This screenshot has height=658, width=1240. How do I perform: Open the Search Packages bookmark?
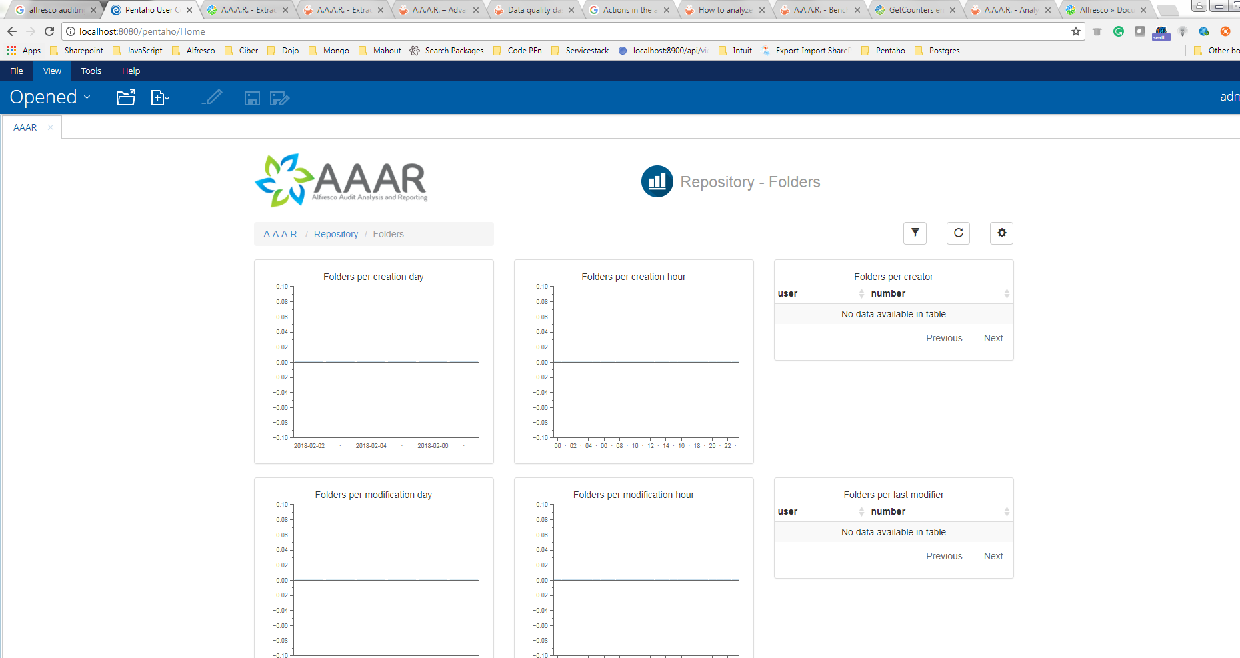point(447,51)
